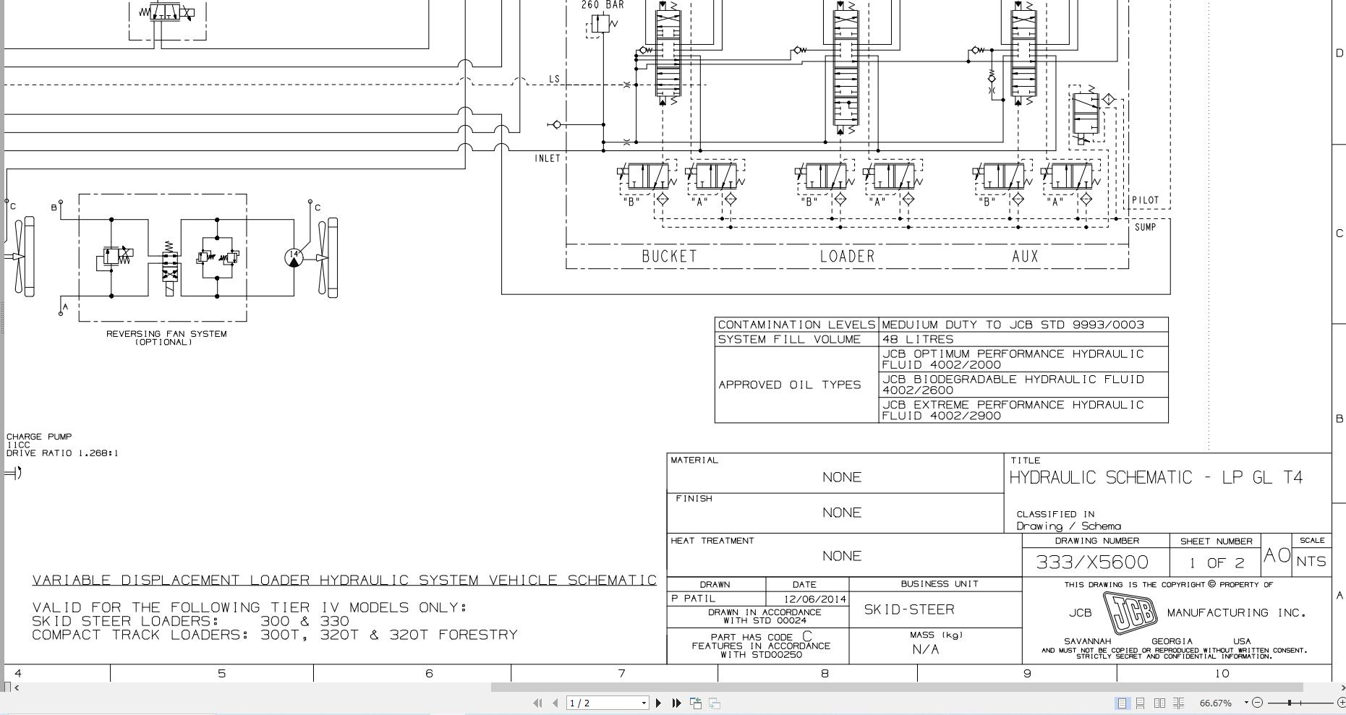Click the sheet number '1 OF 2'
Screen dimensions: 1346x715
pyautogui.click(x=1216, y=562)
